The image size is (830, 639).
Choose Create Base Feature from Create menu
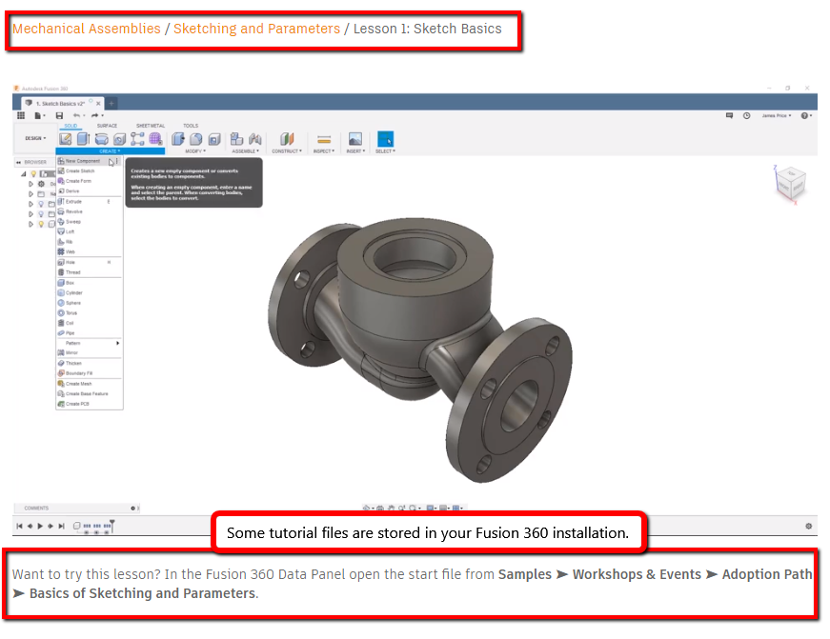(89, 394)
